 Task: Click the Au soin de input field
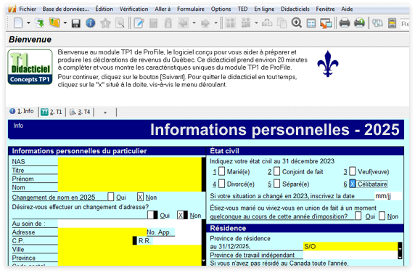tap(130, 224)
